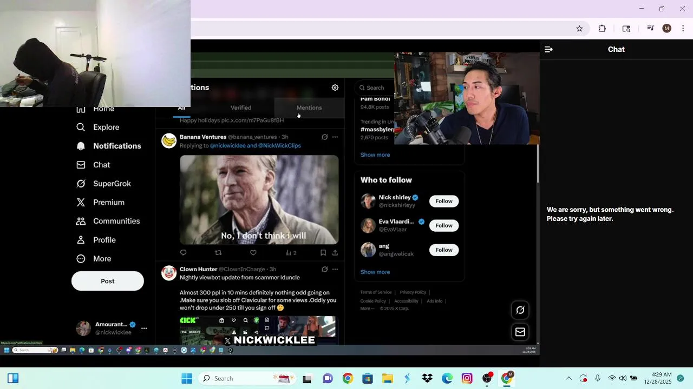Like the Banana Ventures post

(253, 252)
